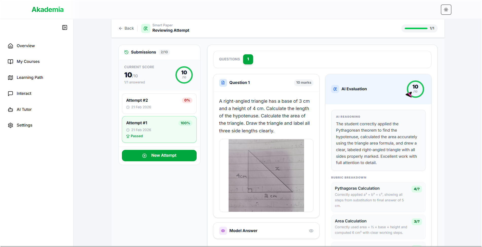Open the student's triangle drawing image
Screen dimensions: 482x247
[x=266, y=175]
